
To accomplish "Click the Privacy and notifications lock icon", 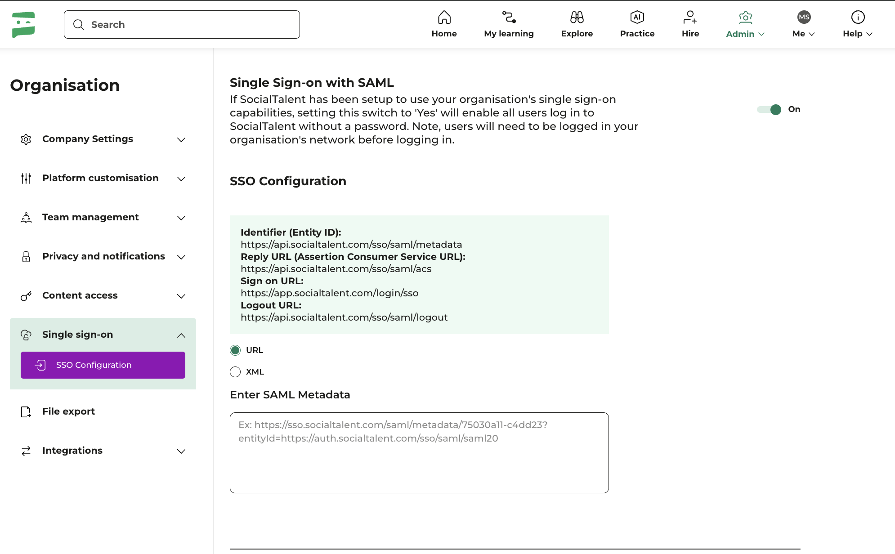I will click(26, 257).
